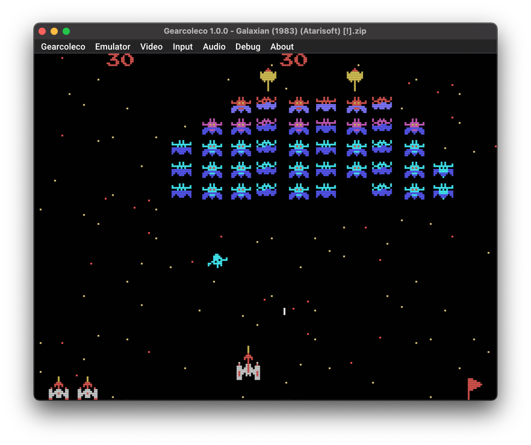This screenshot has height=445, width=531.
Task: Click the left '30' score indicator
Action: 120,59
